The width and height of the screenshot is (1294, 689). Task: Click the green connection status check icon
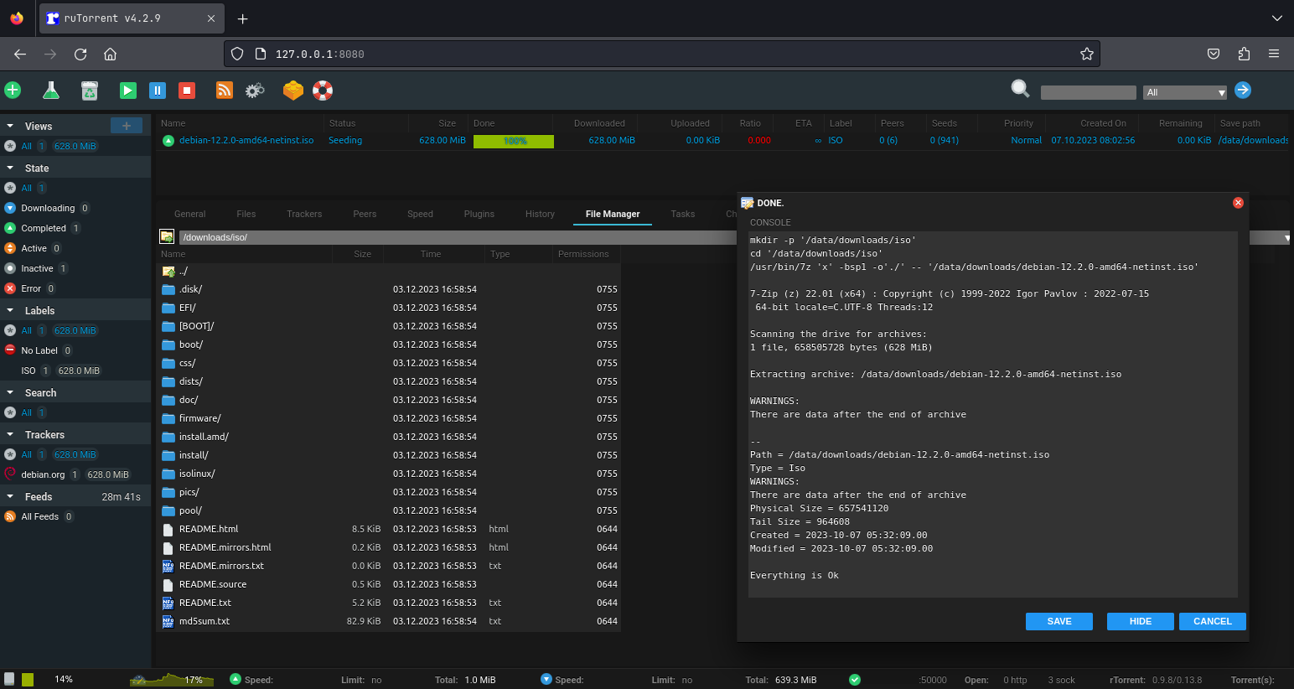tap(855, 680)
